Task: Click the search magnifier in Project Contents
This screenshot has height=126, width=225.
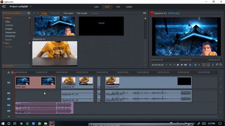Action: [29, 13]
